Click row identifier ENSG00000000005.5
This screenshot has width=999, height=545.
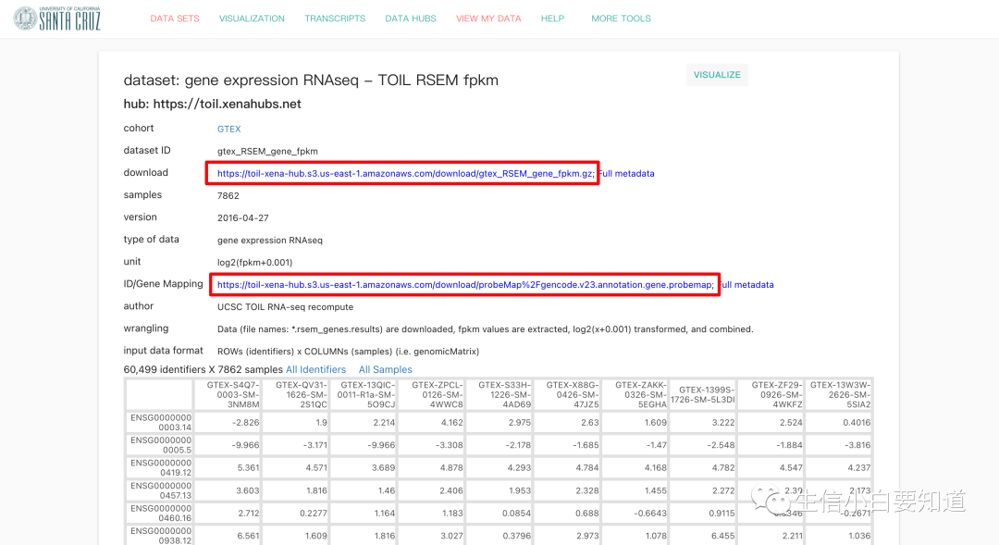(160, 445)
